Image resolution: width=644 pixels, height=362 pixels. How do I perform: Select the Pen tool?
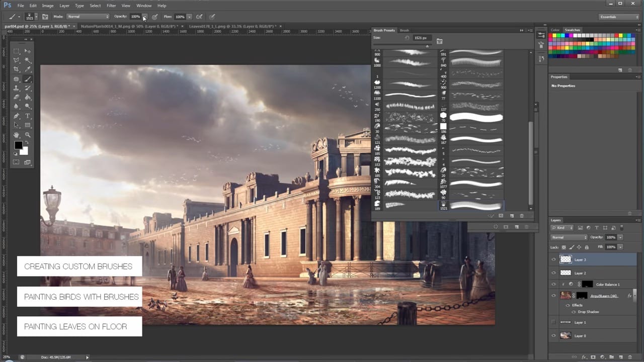pyautogui.click(x=17, y=116)
